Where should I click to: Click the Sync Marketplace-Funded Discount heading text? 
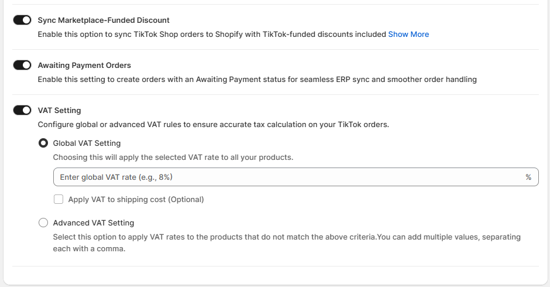tap(104, 20)
